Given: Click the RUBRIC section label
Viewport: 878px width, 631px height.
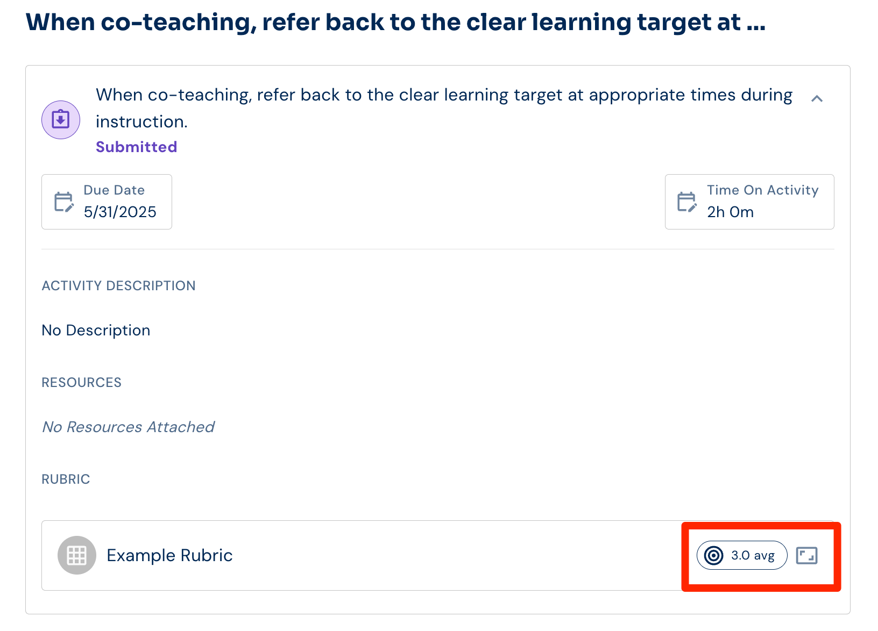Looking at the screenshot, I should (x=66, y=479).
